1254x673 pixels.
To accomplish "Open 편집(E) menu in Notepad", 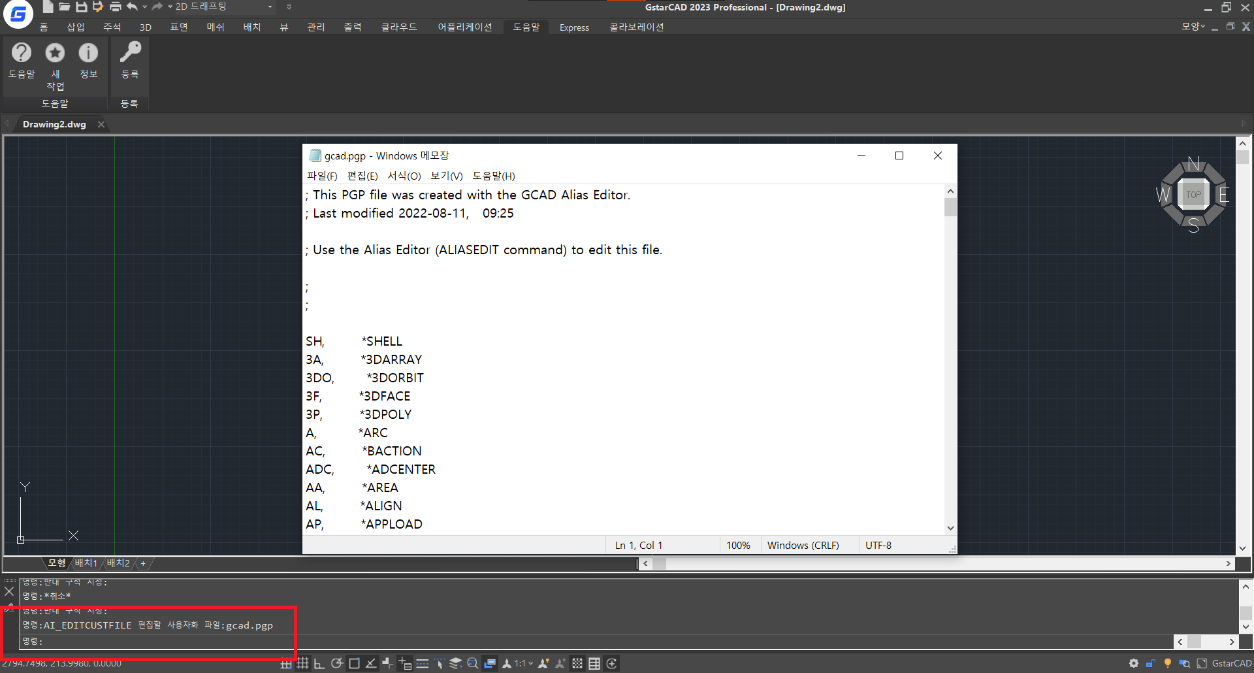I will tap(362, 176).
